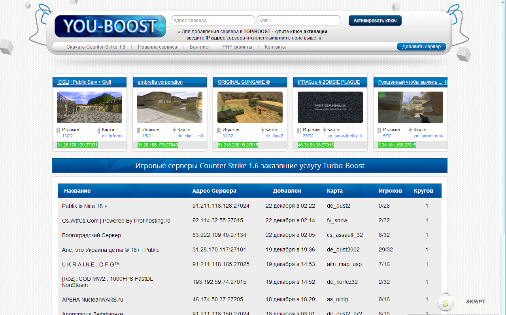Screen dimensions: 506x315
Task: Click the fy_snow map cell
Action: [x=337, y=220]
